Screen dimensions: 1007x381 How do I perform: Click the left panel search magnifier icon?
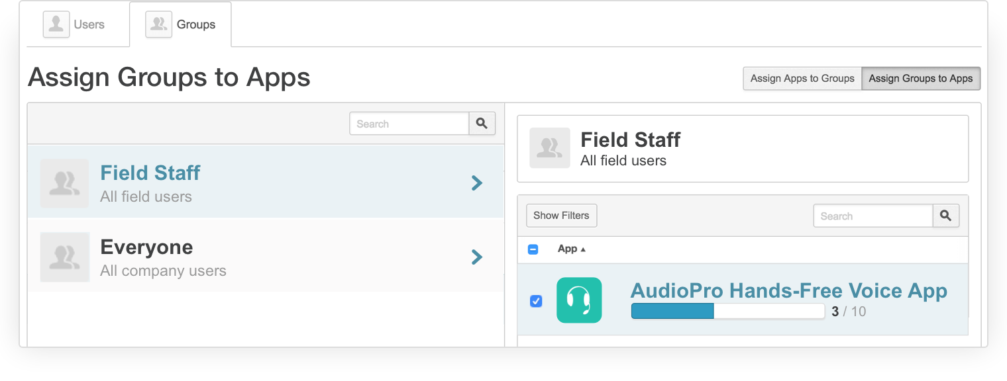(x=482, y=124)
